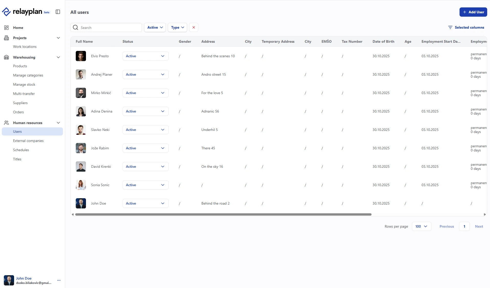
Task: Click the Previous page button
Action: click(x=447, y=226)
